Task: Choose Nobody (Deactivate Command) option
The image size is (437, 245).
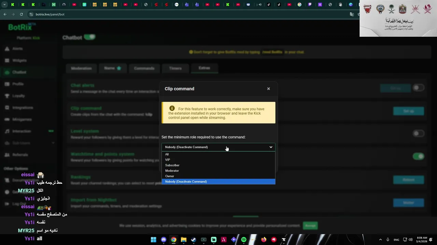Action: (x=218, y=182)
